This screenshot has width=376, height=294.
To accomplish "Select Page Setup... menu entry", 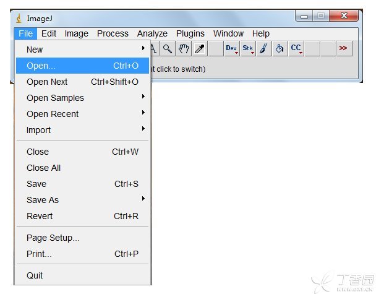I will click(82, 238).
